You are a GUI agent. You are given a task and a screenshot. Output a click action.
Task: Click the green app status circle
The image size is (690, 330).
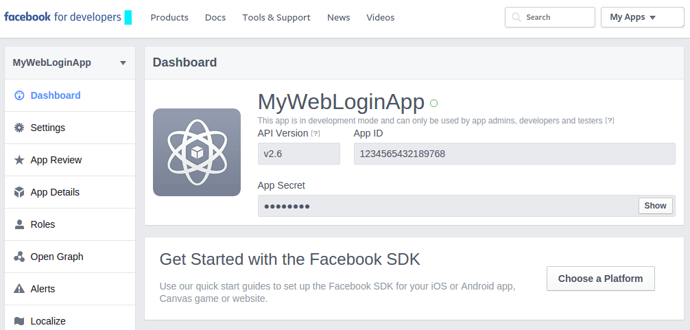[433, 104]
